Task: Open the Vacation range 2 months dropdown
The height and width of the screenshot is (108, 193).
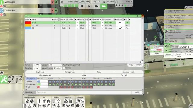Action: (x=58, y=68)
